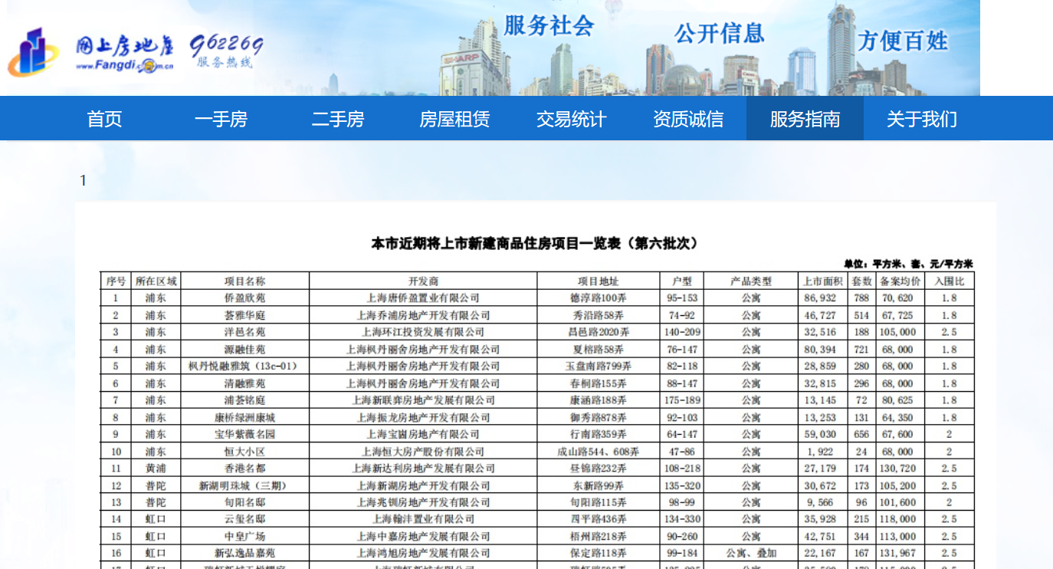Click project name 荟雅华庭
Image resolution: width=1053 pixels, height=569 pixels.
click(244, 315)
